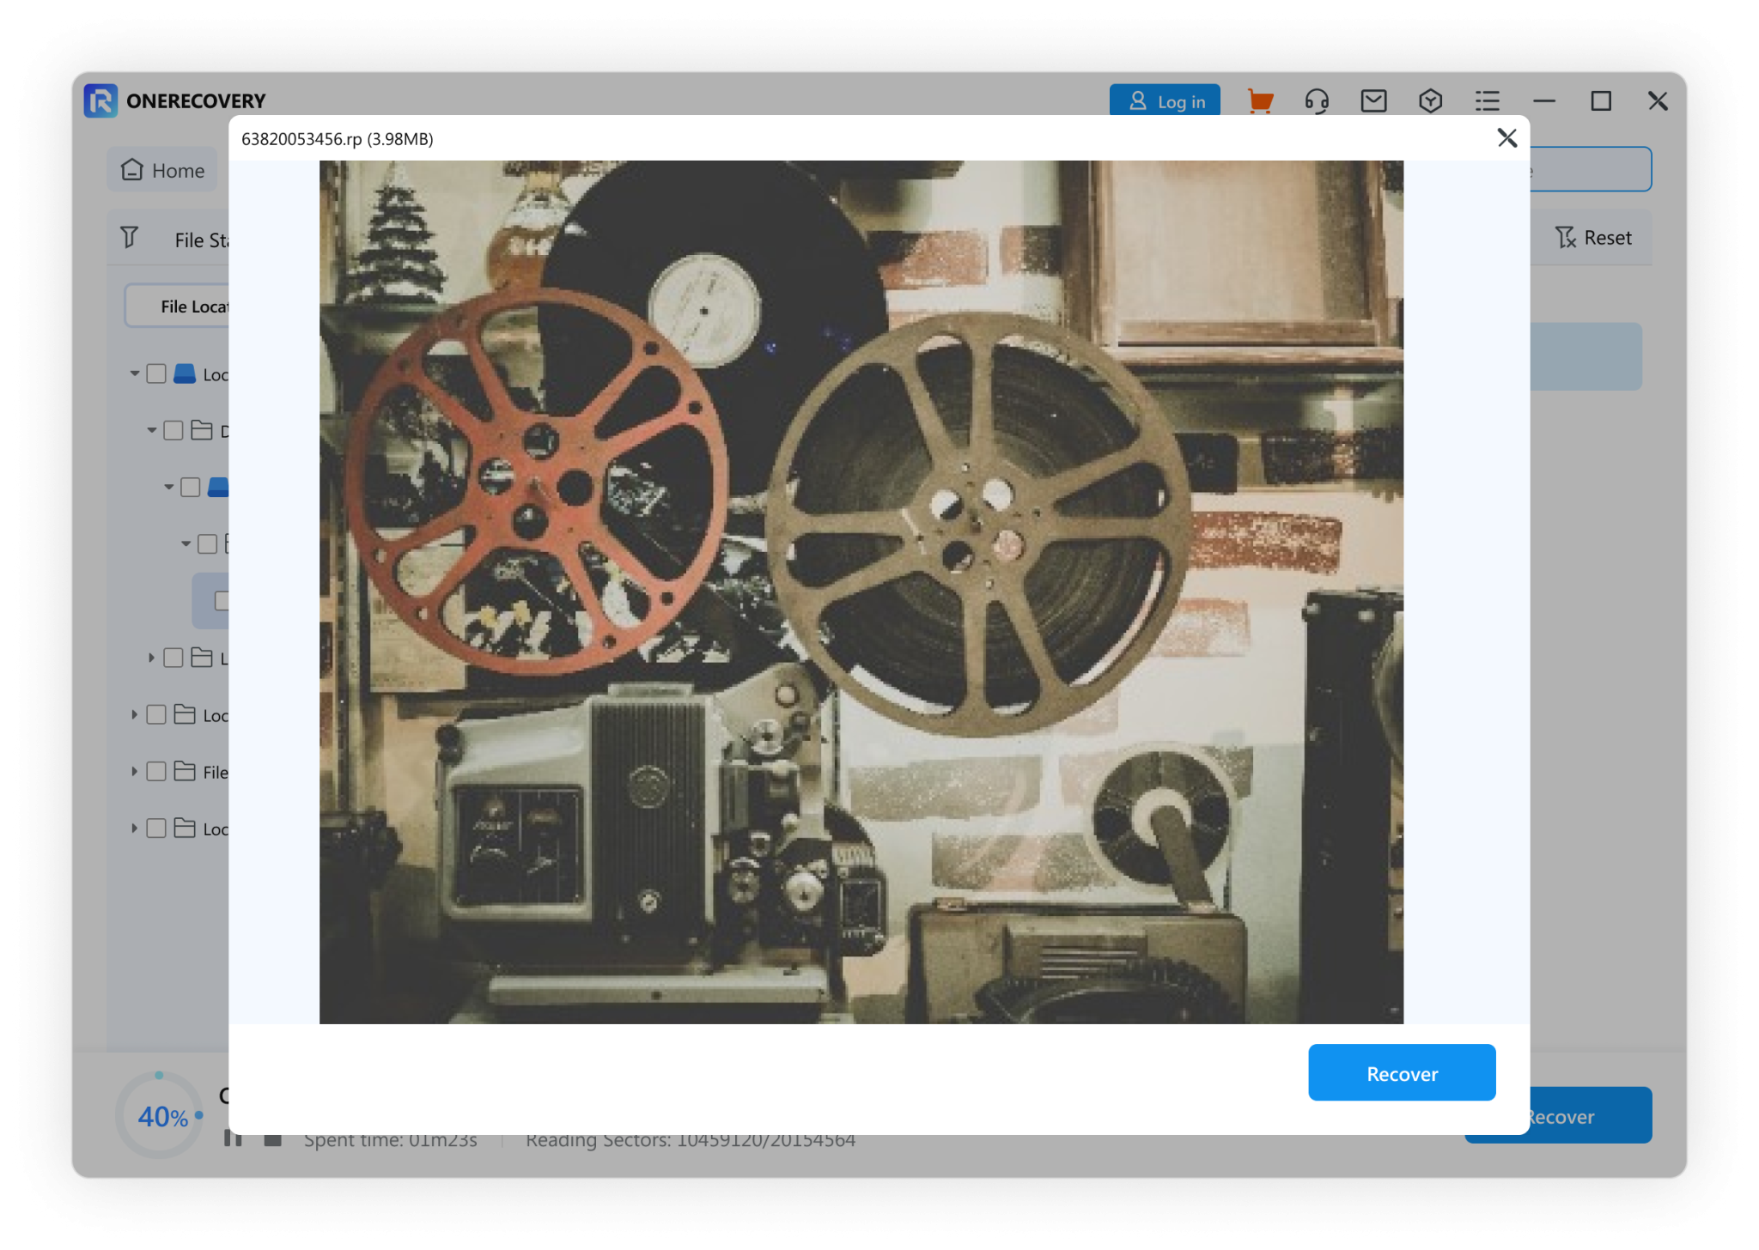
Task: Go to the Home tab
Action: pyautogui.click(x=162, y=170)
